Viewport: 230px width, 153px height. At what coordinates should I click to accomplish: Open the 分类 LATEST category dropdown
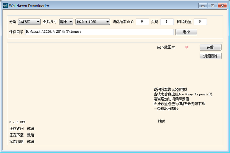(29, 22)
